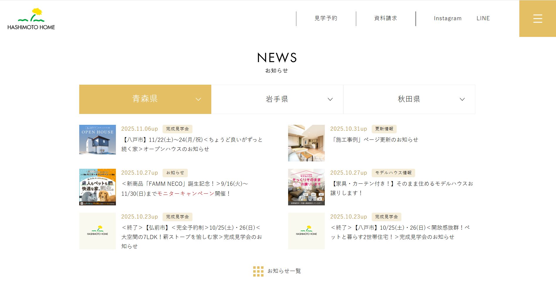This screenshot has width=556, height=300.
Task: Open the OPEN HOUSE thumbnail image
Action: [x=97, y=139]
